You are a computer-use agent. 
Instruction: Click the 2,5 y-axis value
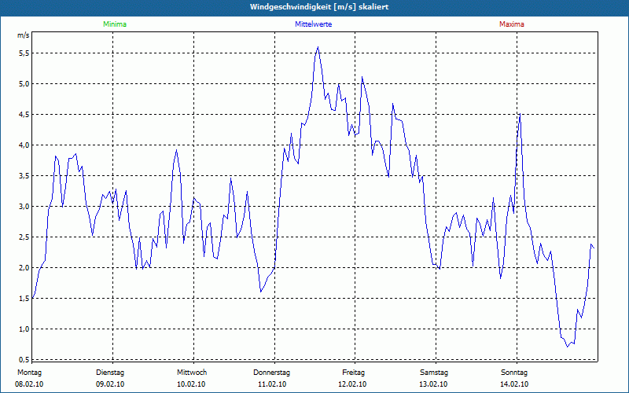(x=24, y=237)
